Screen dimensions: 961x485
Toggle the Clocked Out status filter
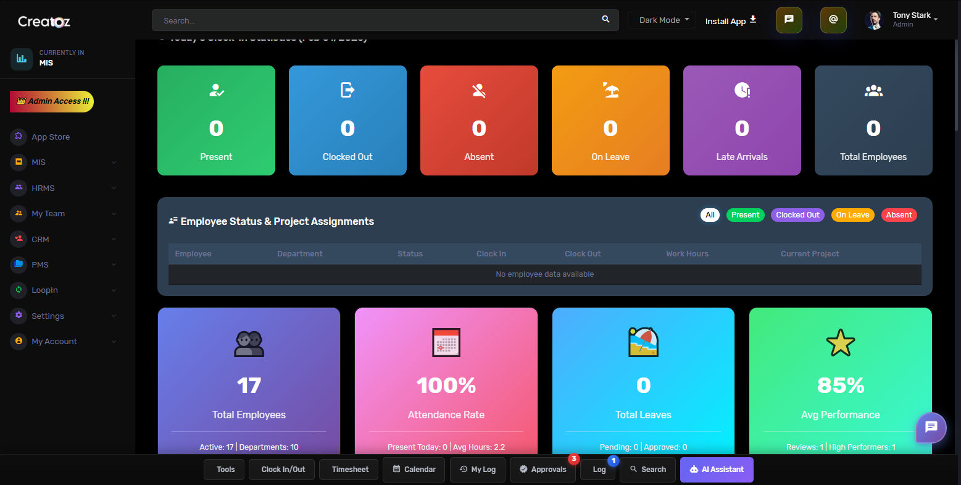click(797, 215)
